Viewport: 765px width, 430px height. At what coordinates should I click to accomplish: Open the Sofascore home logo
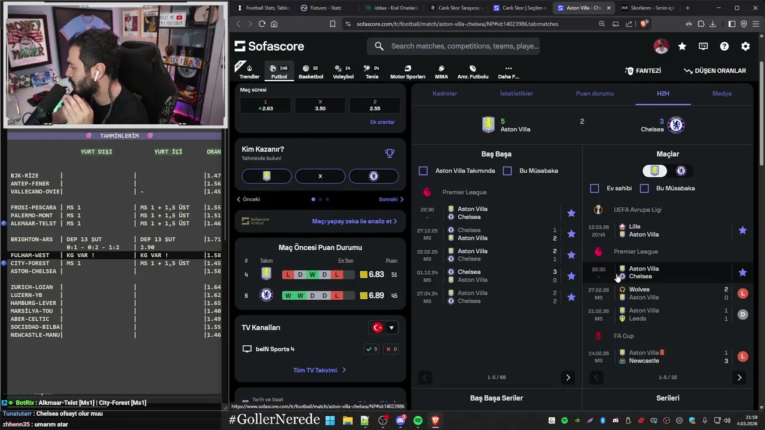[x=269, y=46]
